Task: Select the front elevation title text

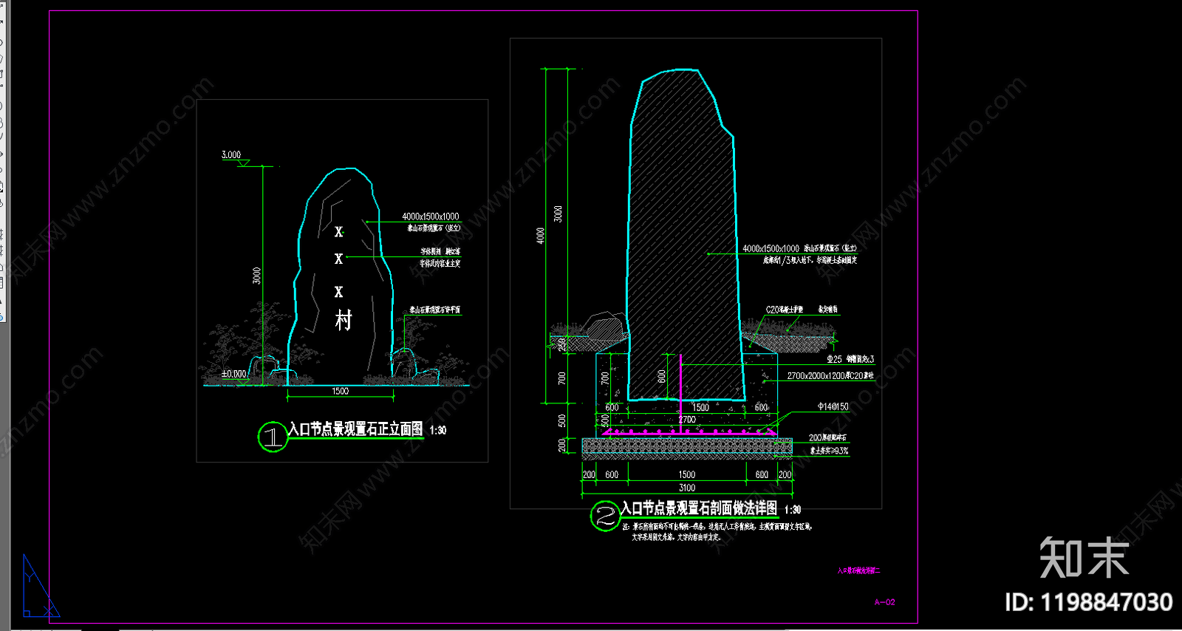Action: [355, 429]
